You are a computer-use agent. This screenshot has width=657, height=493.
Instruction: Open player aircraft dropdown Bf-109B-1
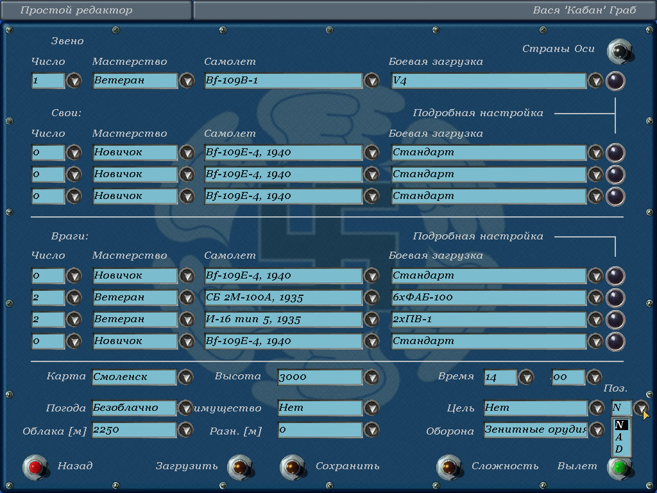371,80
